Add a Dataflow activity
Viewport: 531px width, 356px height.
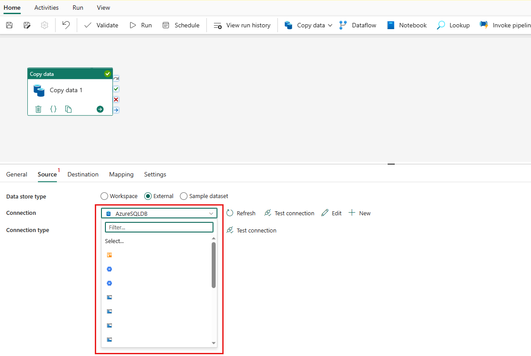tap(358, 25)
